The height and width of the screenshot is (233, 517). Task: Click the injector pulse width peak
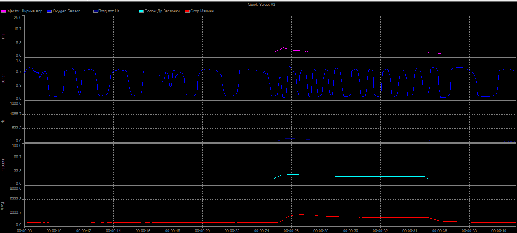pos(283,48)
